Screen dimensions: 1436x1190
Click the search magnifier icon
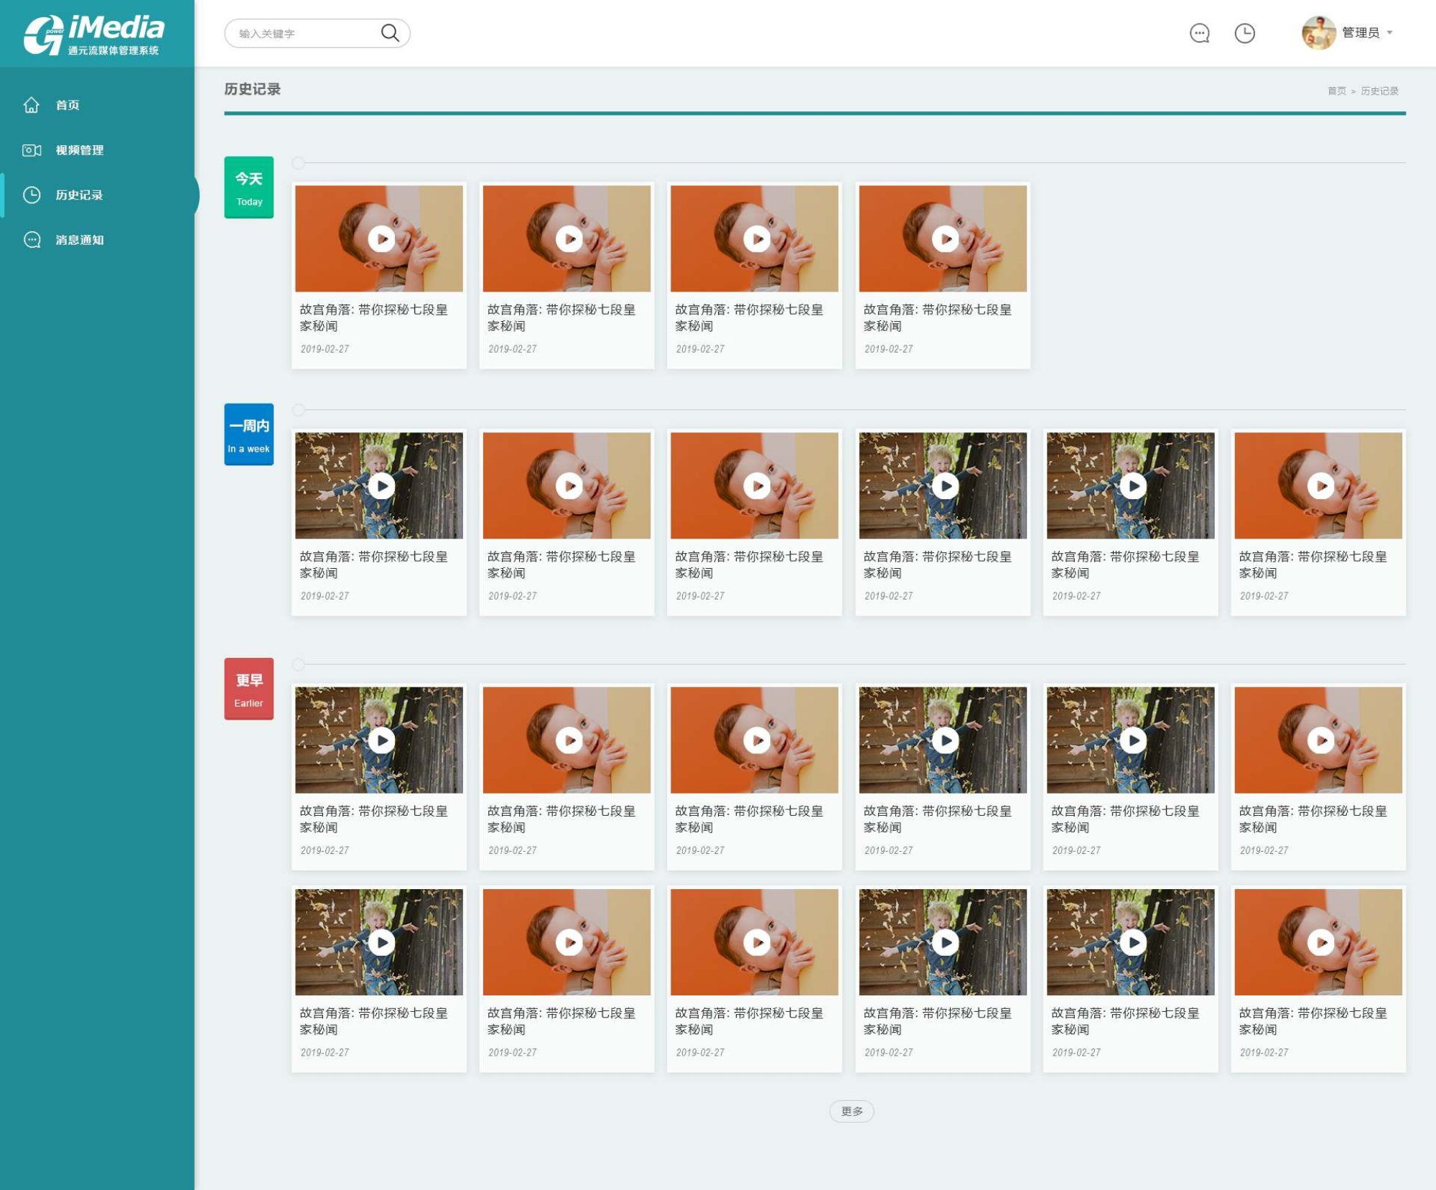(x=390, y=33)
